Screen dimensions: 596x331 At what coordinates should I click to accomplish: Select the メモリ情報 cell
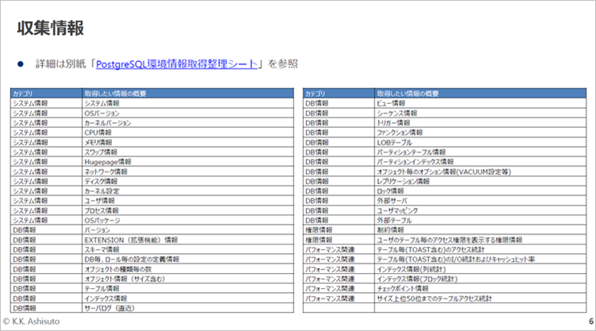[188, 142]
